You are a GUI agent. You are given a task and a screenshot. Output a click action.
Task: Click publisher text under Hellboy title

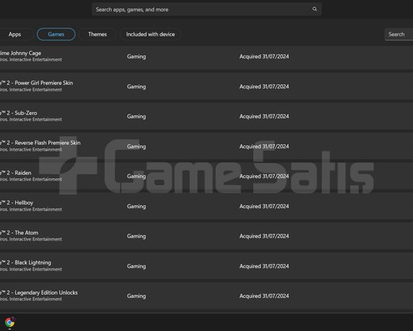[31, 210]
